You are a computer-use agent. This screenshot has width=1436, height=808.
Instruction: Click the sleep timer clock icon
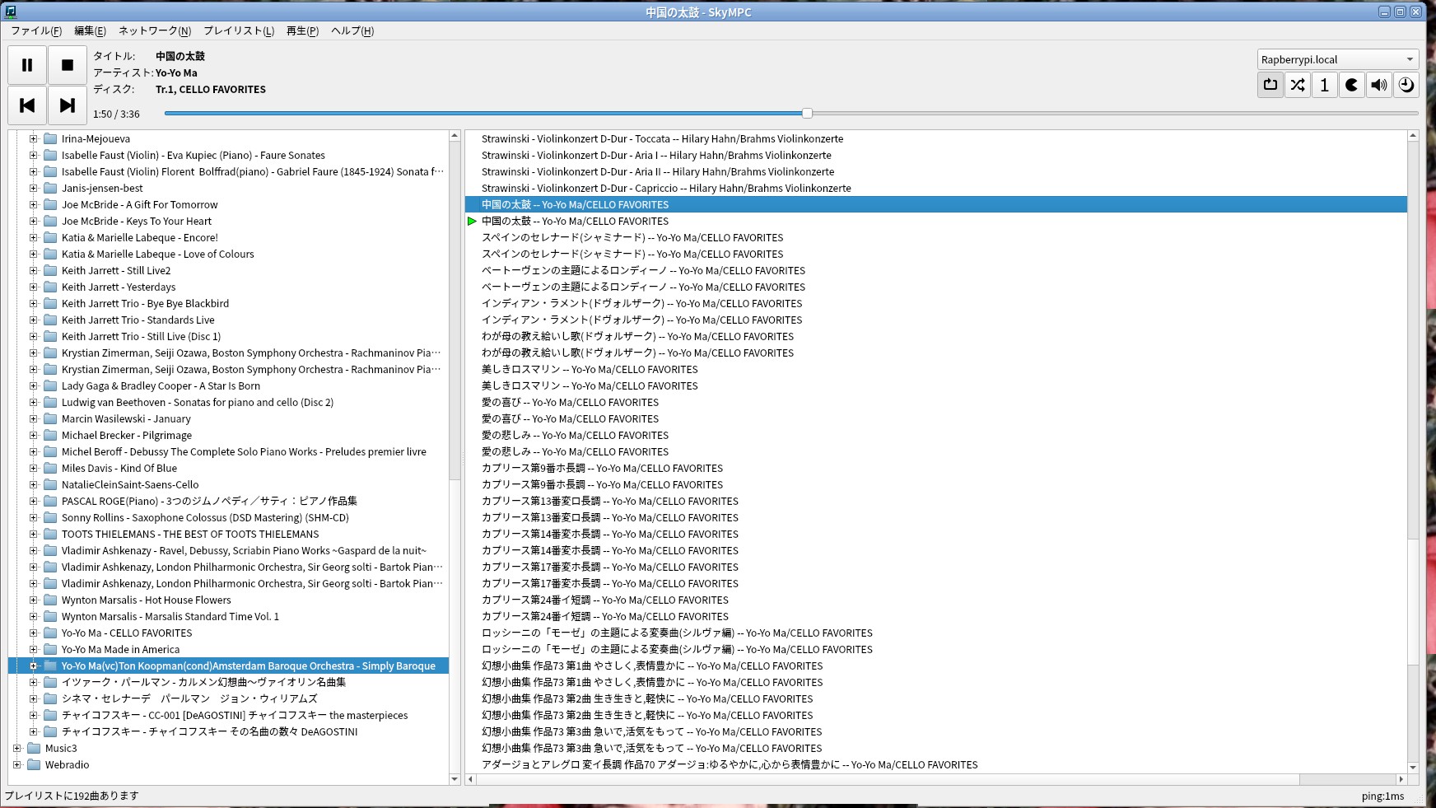1406,85
